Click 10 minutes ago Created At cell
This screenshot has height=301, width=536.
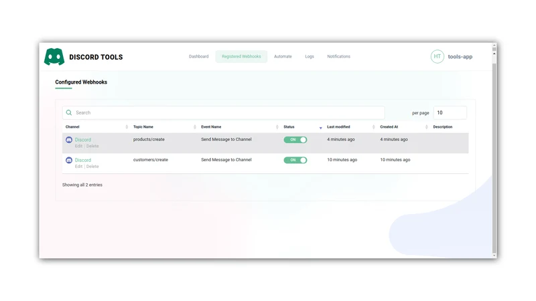point(395,160)
